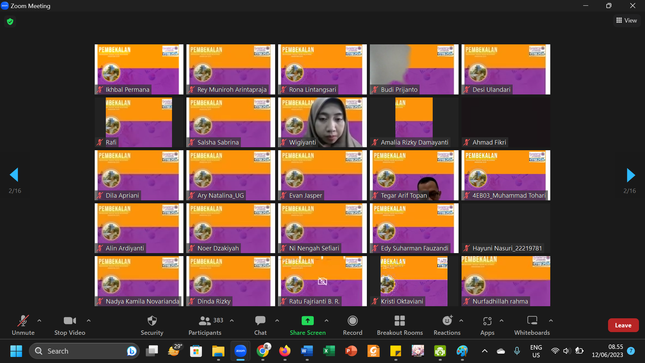
Task: Expand Whiteboards options arrow
Action: click(x=551, y=321)
